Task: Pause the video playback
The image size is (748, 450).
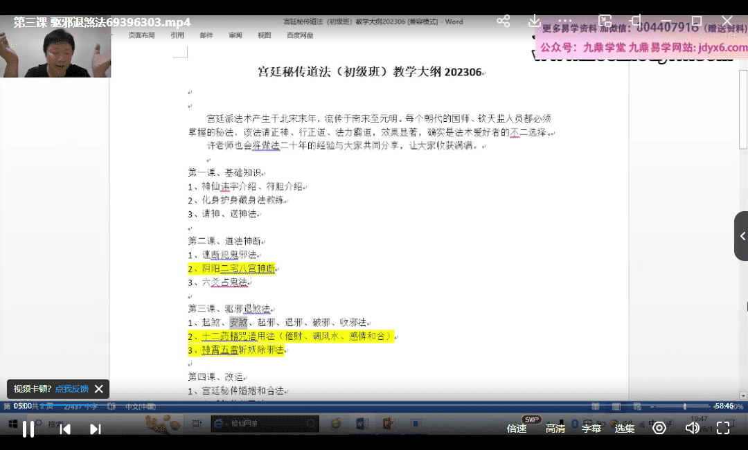Action: 28,429
